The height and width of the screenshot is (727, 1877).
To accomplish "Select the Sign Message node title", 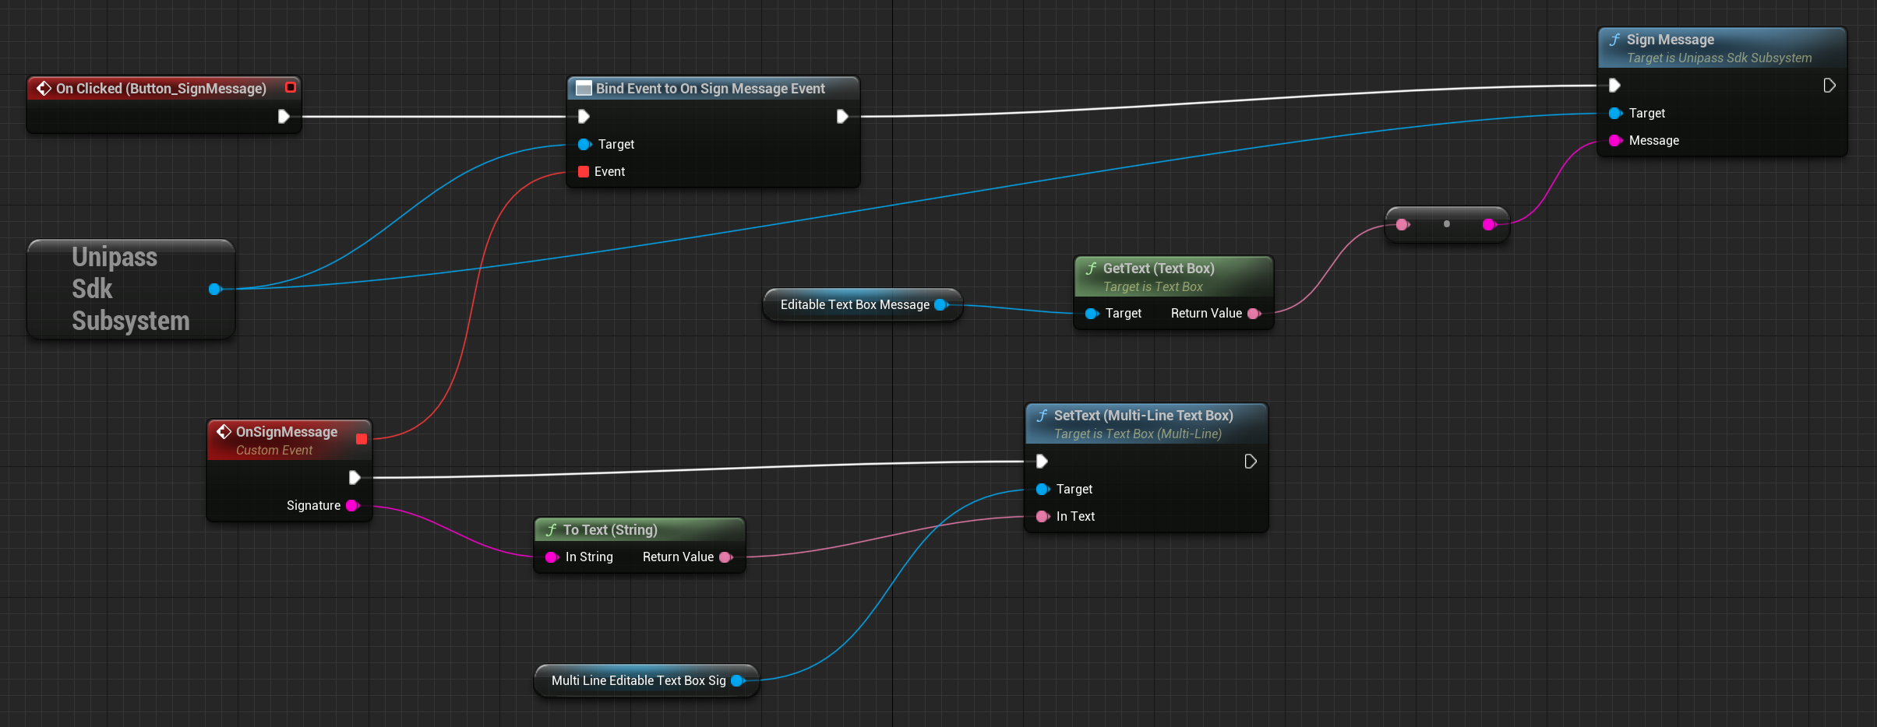I will pyautogui.click(x=1670, y=40).
